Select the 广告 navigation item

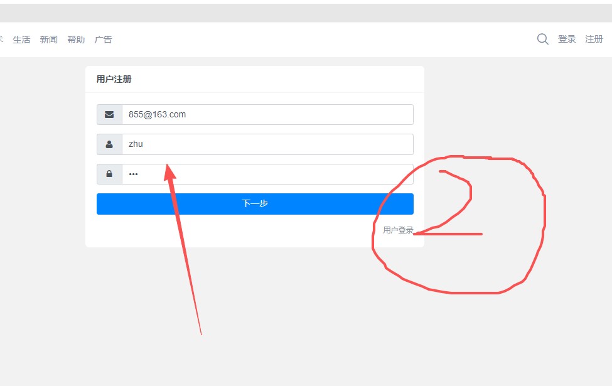103,40
